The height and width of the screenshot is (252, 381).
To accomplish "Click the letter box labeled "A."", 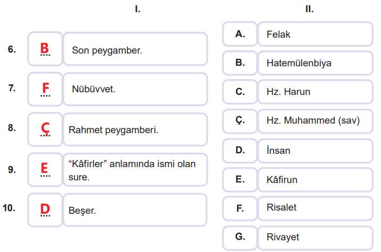I will 240,34.
